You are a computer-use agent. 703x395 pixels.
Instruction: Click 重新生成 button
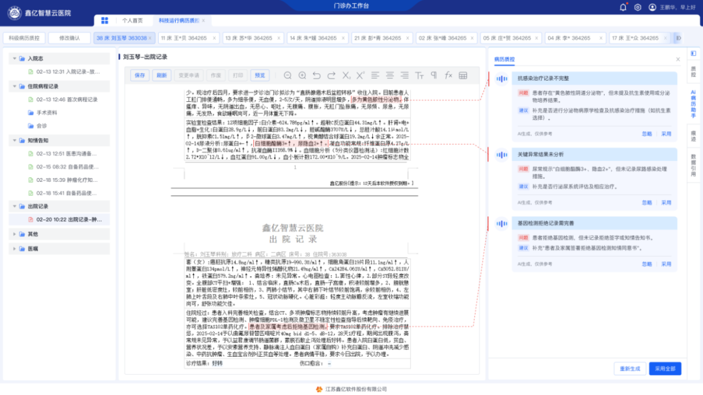click(x=630, y=369)
